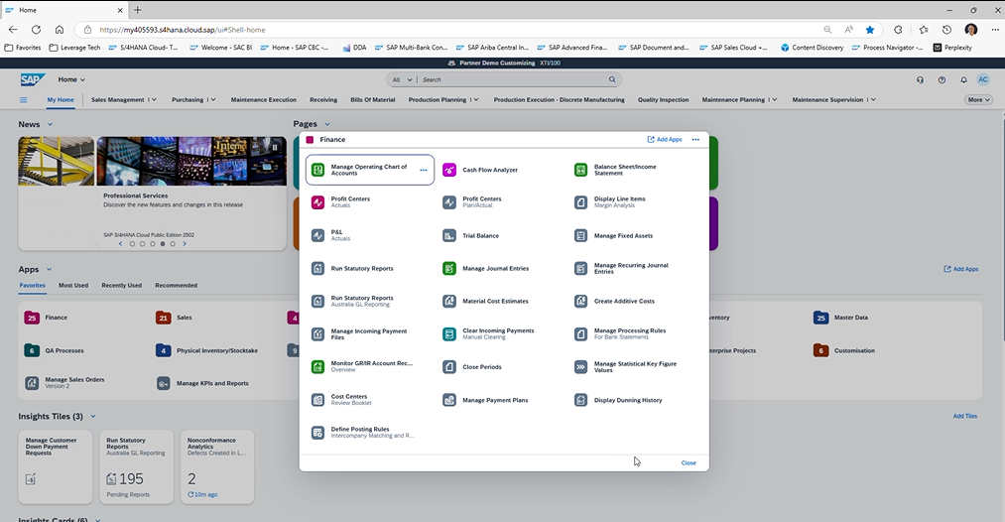Click Add Apps in Finance dialog
Viewport: 1005px width, 522px height.
click(665, 139)
